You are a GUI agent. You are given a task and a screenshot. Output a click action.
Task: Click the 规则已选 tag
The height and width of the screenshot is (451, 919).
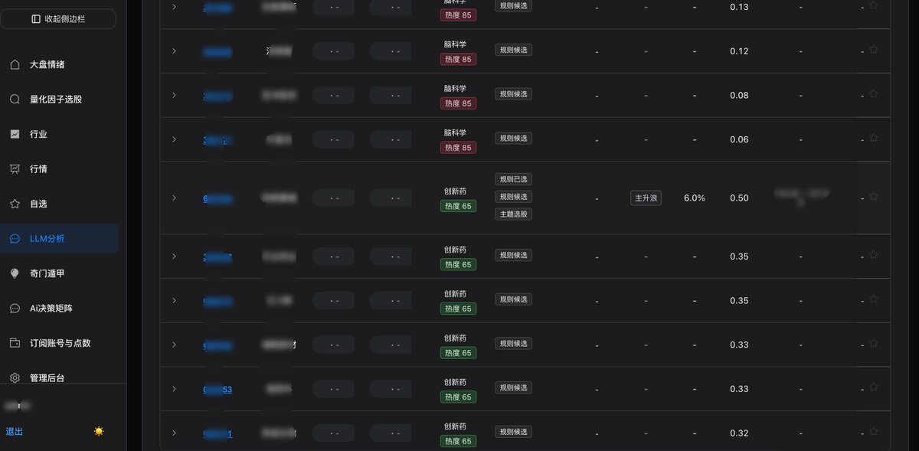(x=513, y=179)
